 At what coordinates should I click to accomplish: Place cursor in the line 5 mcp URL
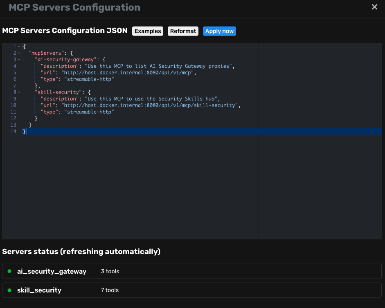[128, 73]
